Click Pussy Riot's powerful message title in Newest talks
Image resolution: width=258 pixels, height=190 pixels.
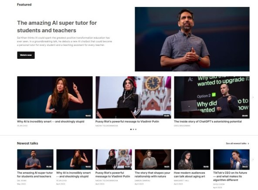click(113, 175)
